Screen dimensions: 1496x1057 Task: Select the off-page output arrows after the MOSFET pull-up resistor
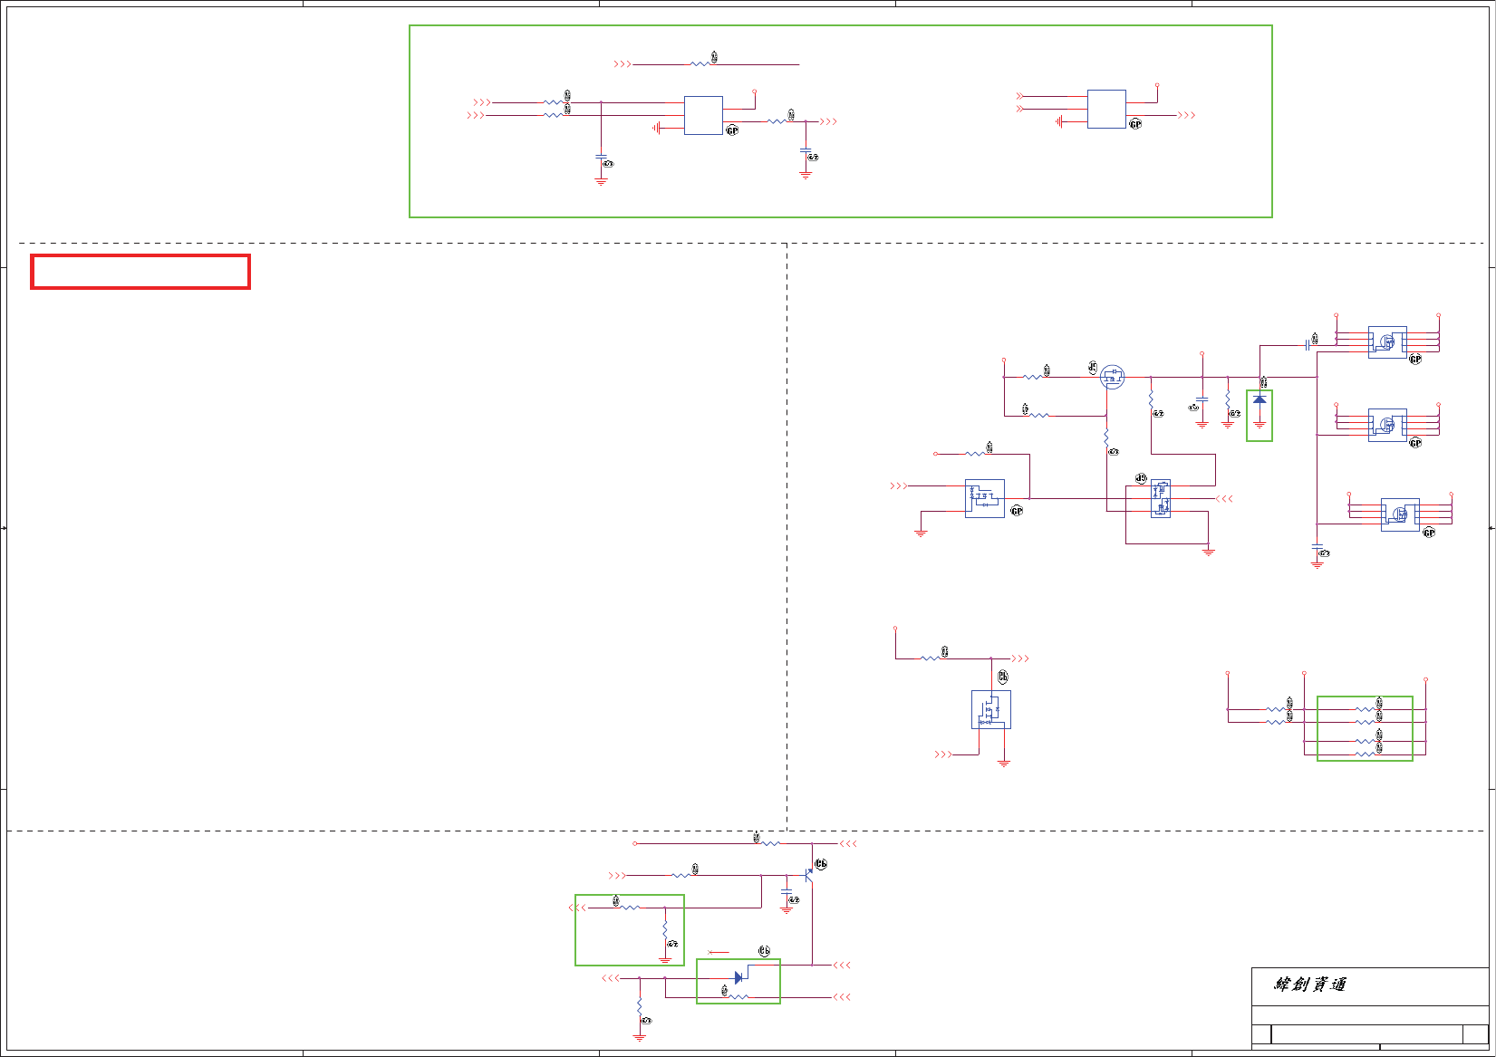[x=1020, y=658]
